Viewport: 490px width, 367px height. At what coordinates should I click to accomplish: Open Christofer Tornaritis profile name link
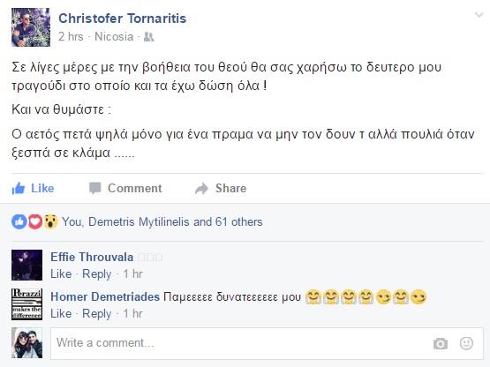coord(123,19)
